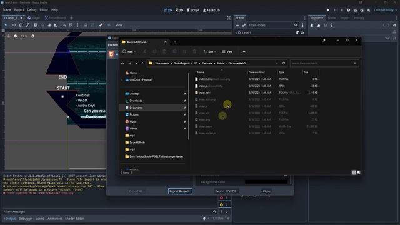Click the Explorer three-dot See more icon
Viewport: 400px width, 225px height.
pyautogui.click(x=243, y=51)
